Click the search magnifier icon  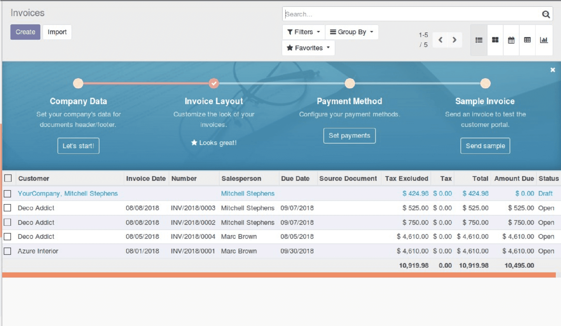click(x=546, y=14)
